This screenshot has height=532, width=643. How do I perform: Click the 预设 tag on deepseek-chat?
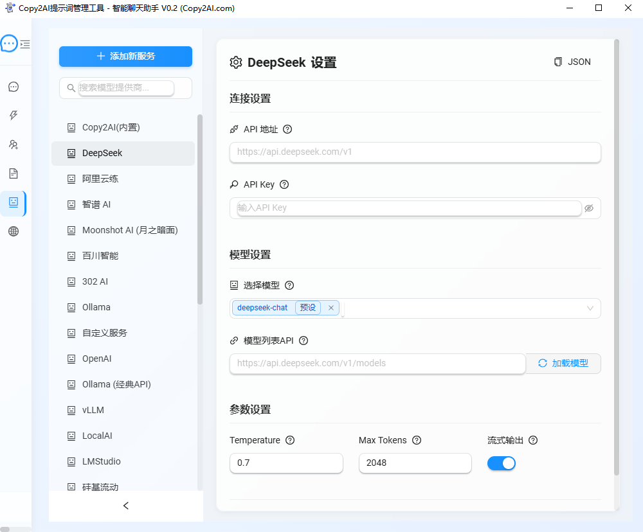[x=308, y=307]
